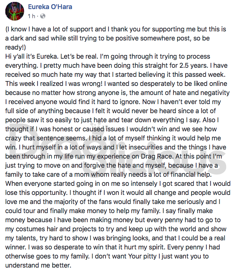
Task: Click the word "ready!)" in the post
Action: click(x=16, y=47)
